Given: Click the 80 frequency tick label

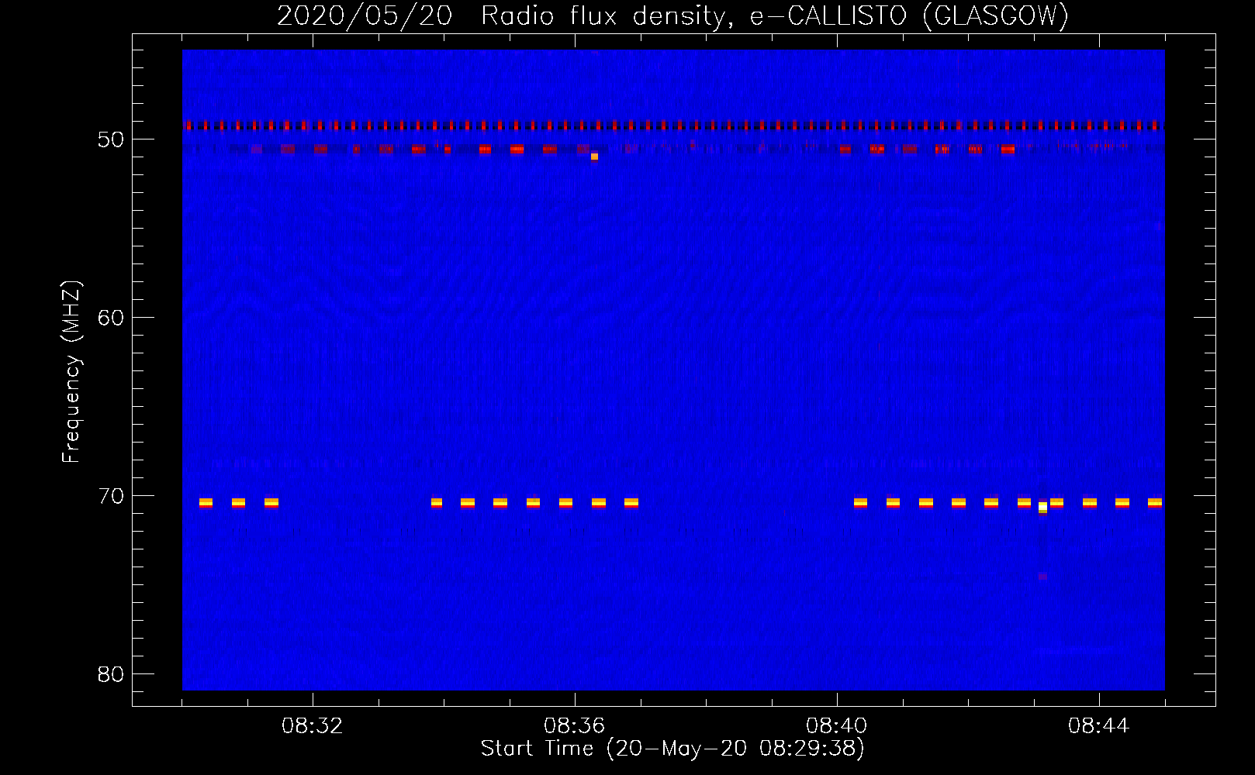Looking at the screenshot, I should point(111,674).
